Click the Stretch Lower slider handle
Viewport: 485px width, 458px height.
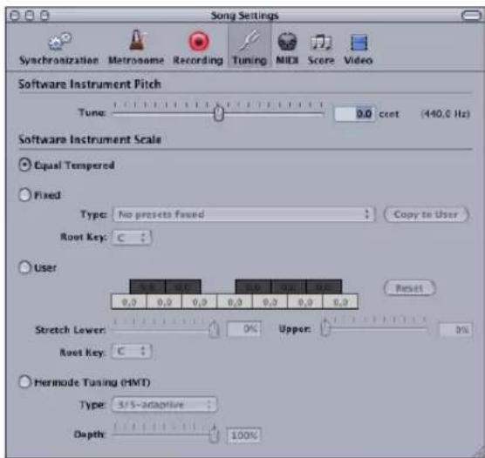point(214,329)
